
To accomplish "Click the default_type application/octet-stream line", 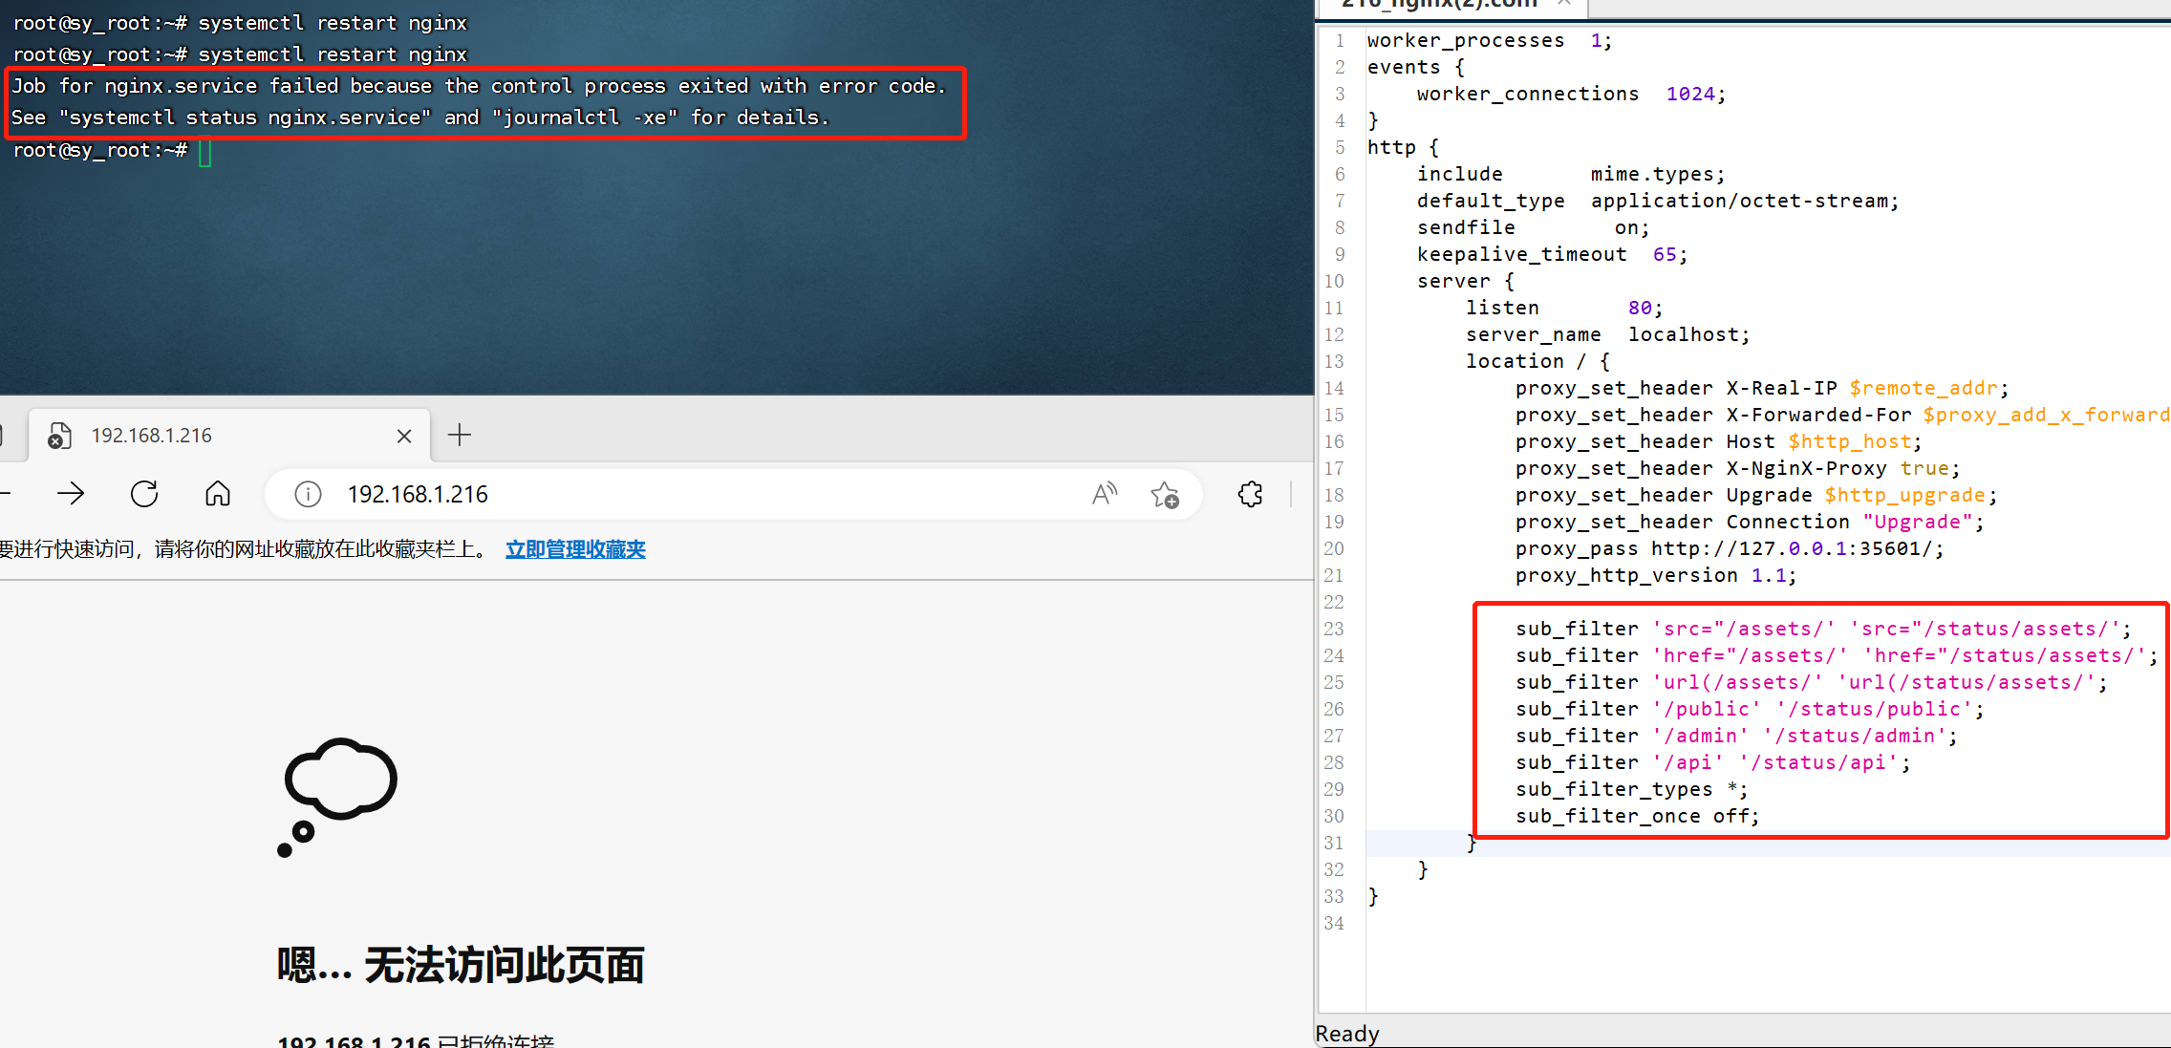I will 1658,201.
